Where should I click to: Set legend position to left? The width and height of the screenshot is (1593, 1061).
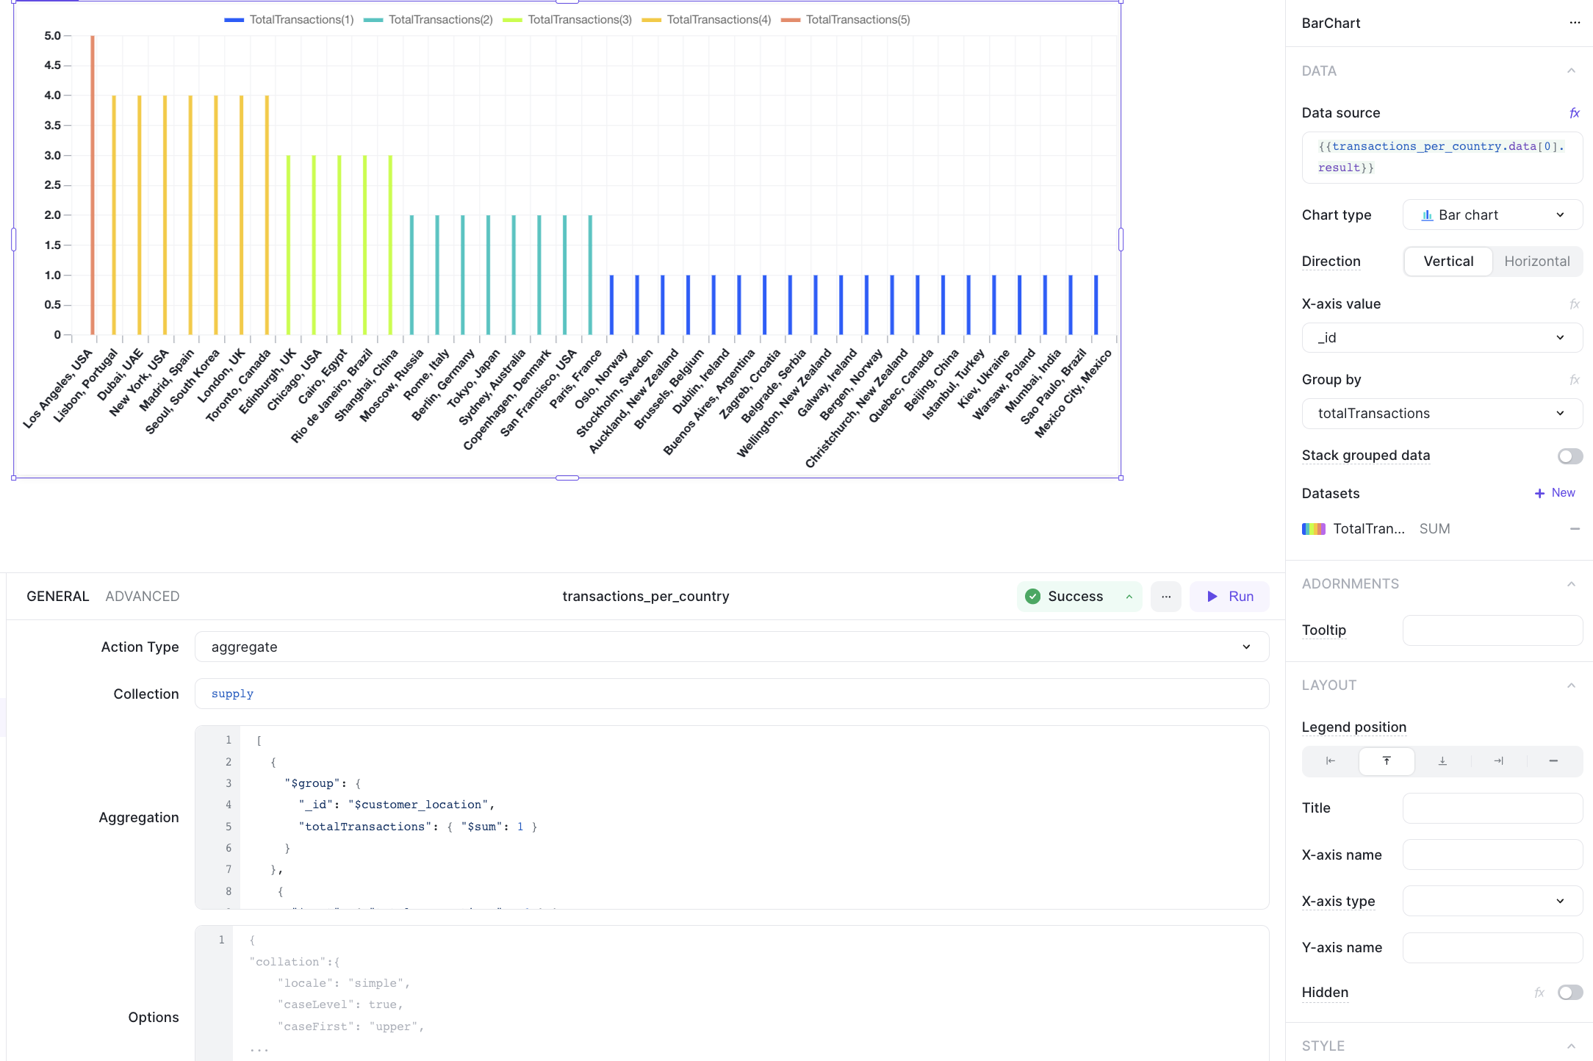pos(1330,761)
